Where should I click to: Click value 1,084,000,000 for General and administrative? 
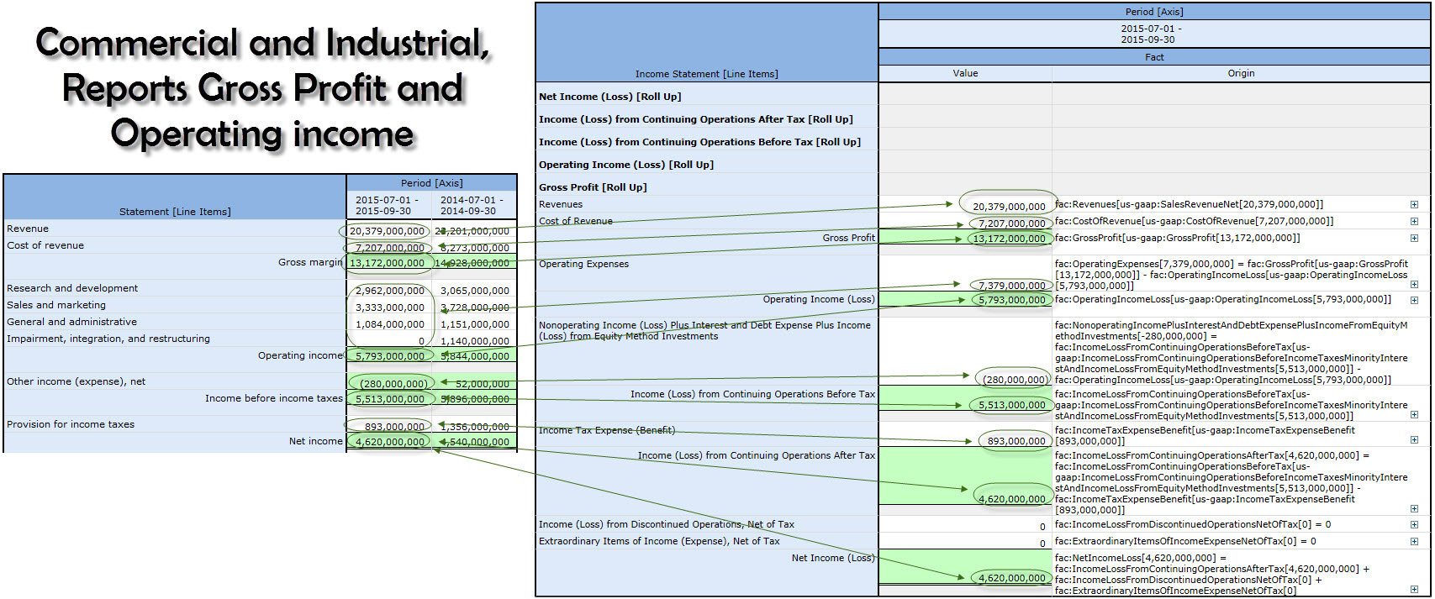(x=390, y=324)
